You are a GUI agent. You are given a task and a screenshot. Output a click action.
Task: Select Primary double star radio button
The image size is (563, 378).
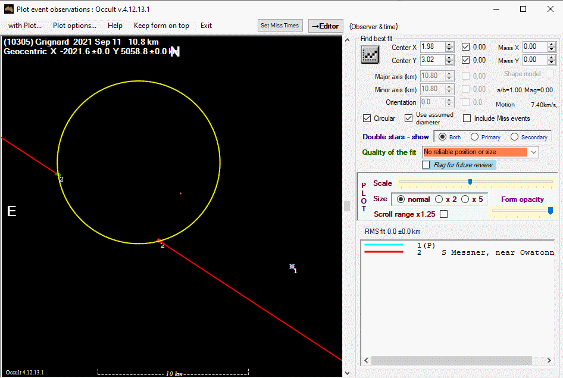click(x=474, y=137)
